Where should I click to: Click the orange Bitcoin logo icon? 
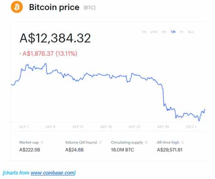pyautogui.click(x=17, y=7)
